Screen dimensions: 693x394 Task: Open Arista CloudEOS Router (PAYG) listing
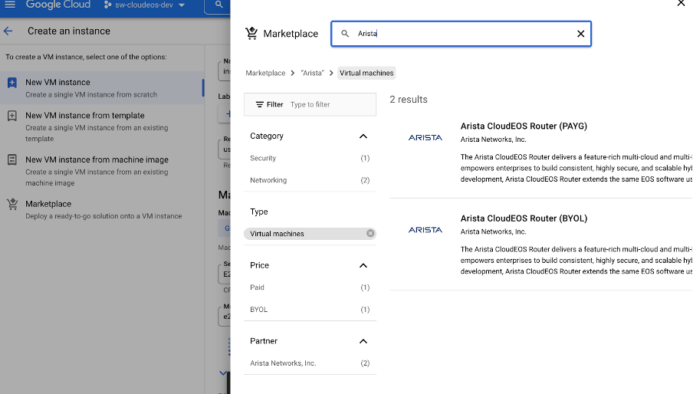[x=524, y=126]
